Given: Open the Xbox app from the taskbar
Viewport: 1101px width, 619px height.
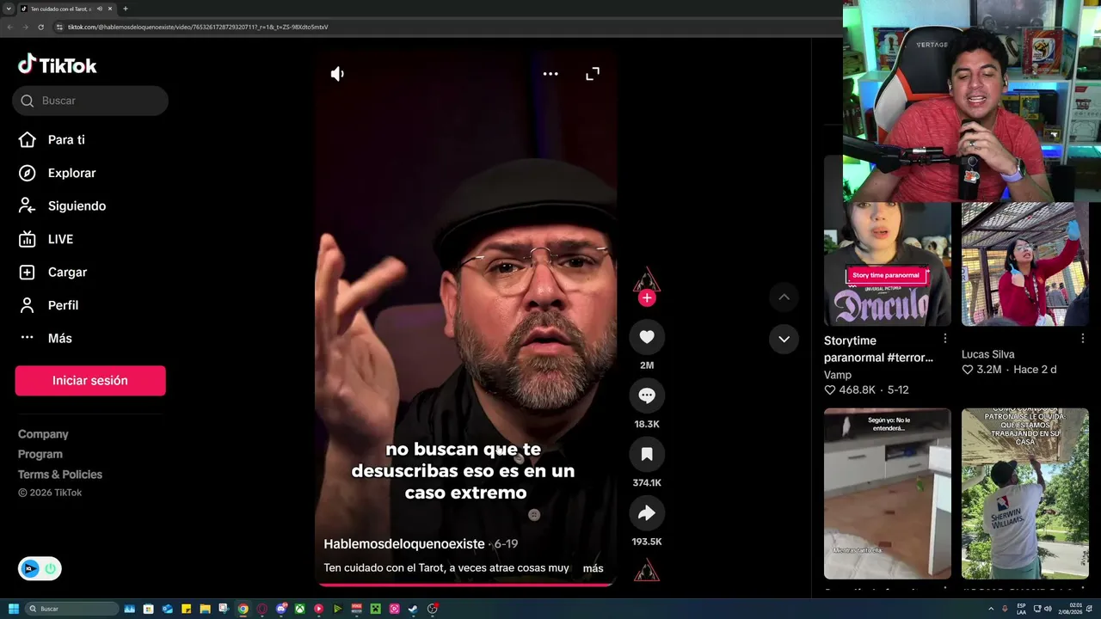Looking at the screenshot, I should (x=300, y=609).
